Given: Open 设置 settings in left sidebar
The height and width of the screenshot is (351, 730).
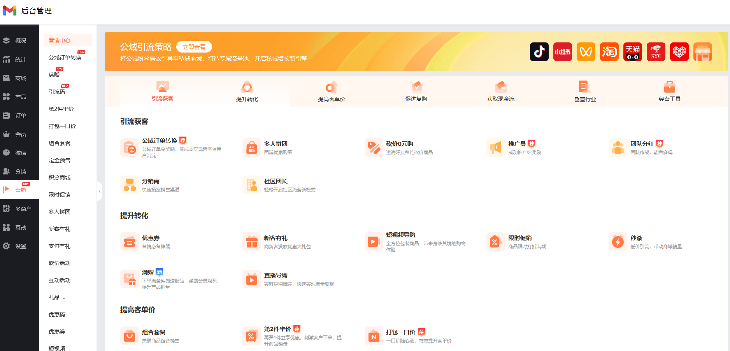Looking at the screenshot, I should 20,246.
